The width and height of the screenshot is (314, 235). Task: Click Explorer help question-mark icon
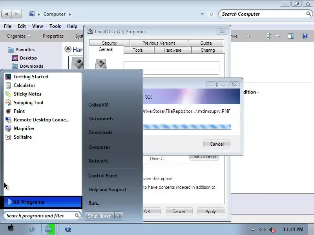click(x=305, y=36)
